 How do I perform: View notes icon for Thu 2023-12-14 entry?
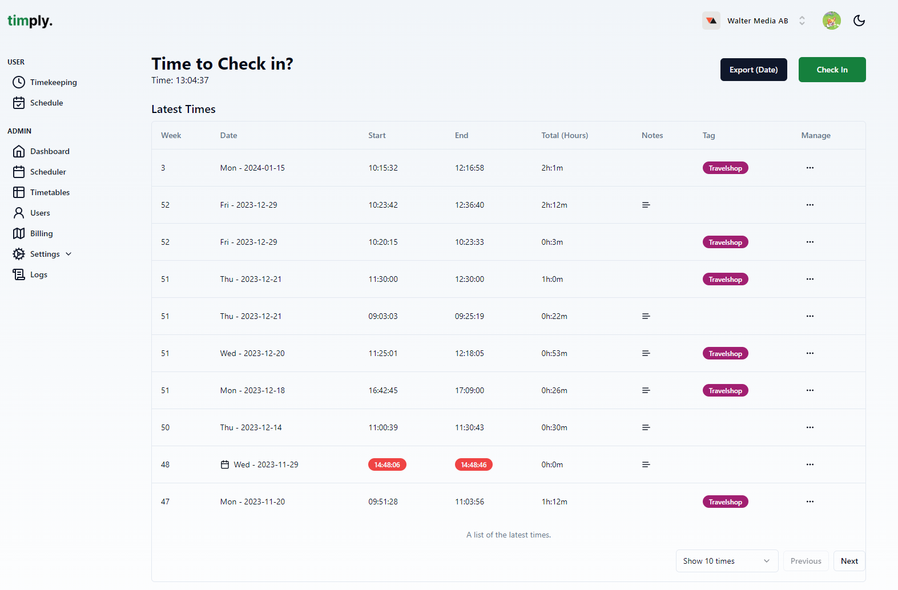coord(646,427)
